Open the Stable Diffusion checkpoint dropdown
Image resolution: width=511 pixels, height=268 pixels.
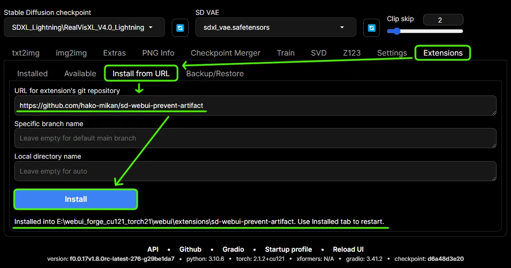[x=84, y=27]
